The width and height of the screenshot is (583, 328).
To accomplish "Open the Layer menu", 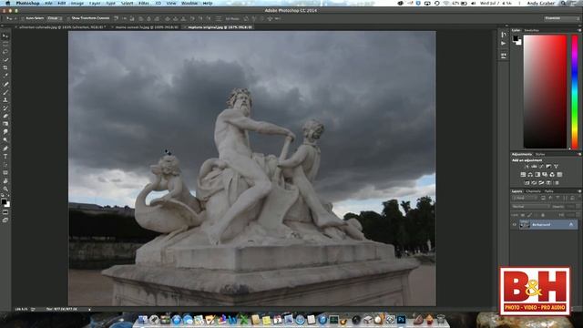I will point(95,3).
